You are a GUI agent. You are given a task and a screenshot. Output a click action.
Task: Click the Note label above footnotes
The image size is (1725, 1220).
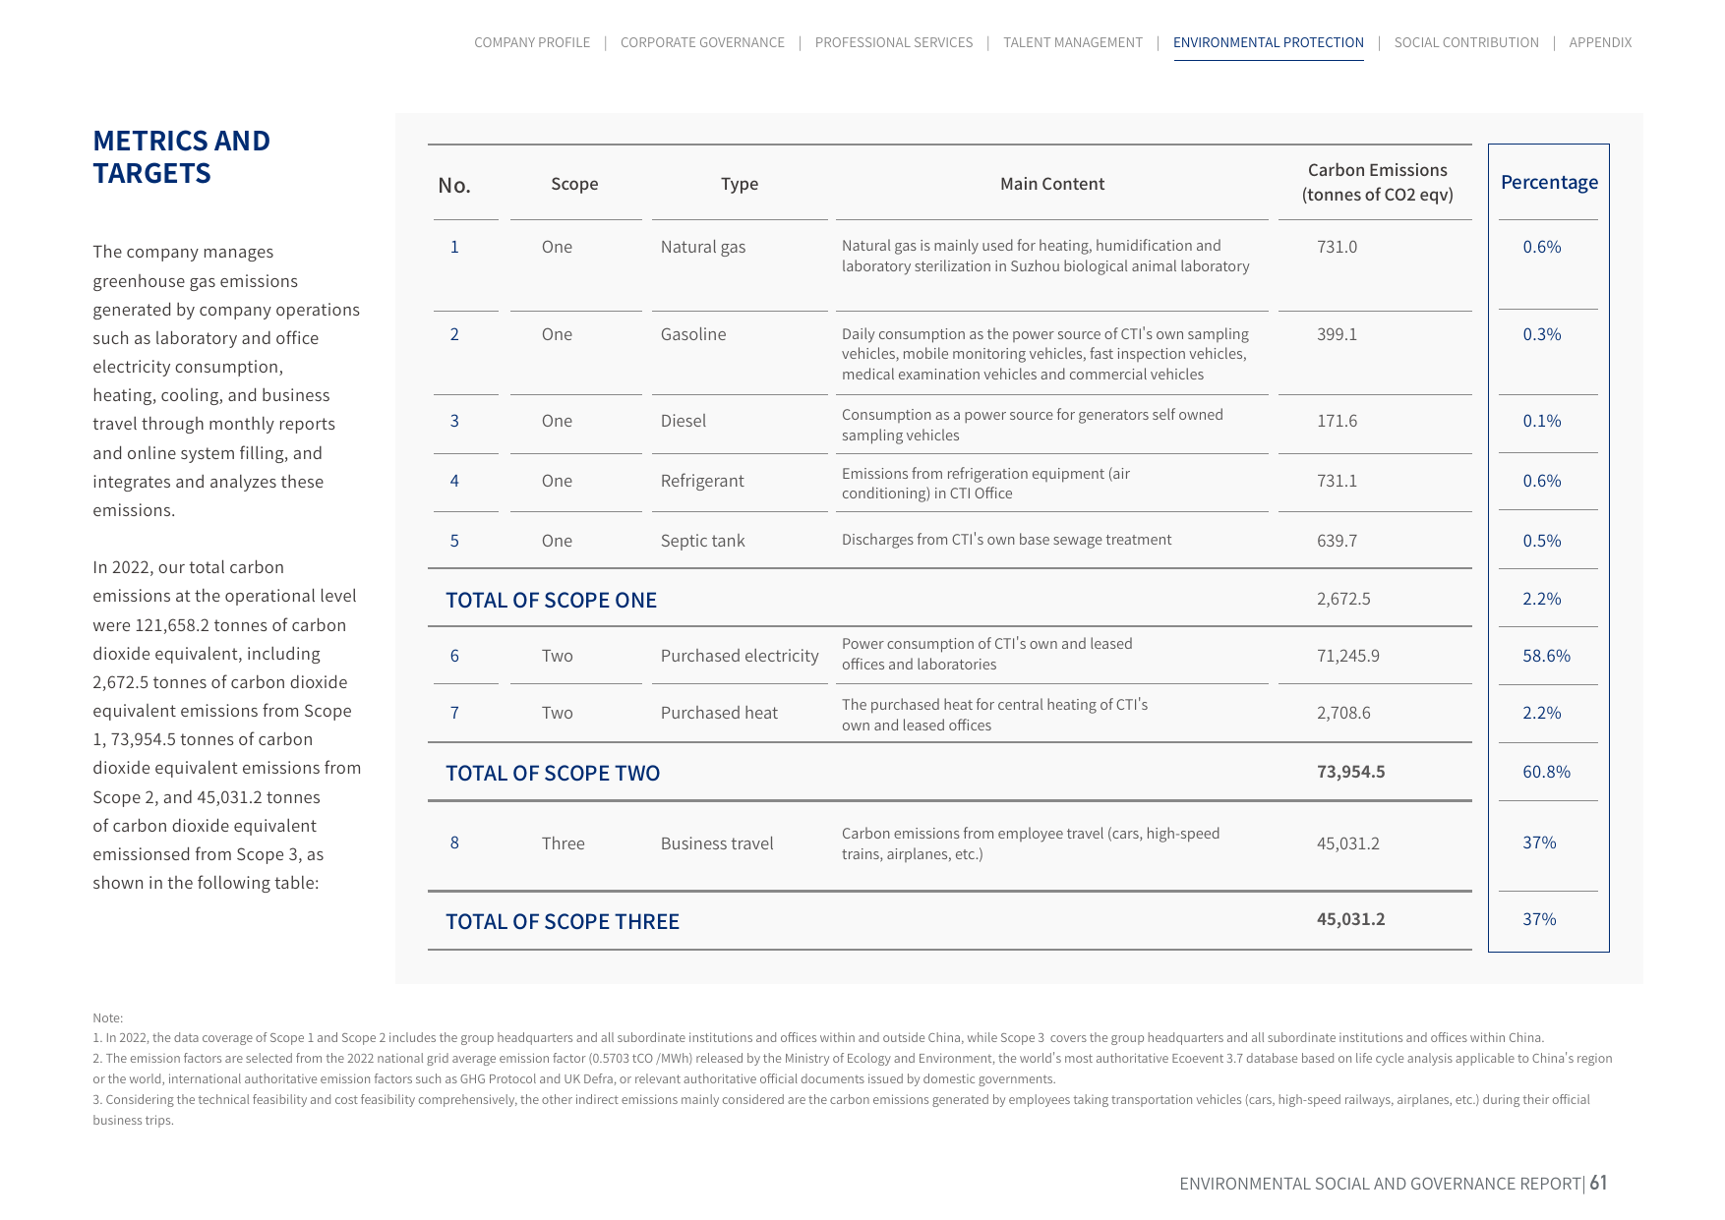[108, 1018]
